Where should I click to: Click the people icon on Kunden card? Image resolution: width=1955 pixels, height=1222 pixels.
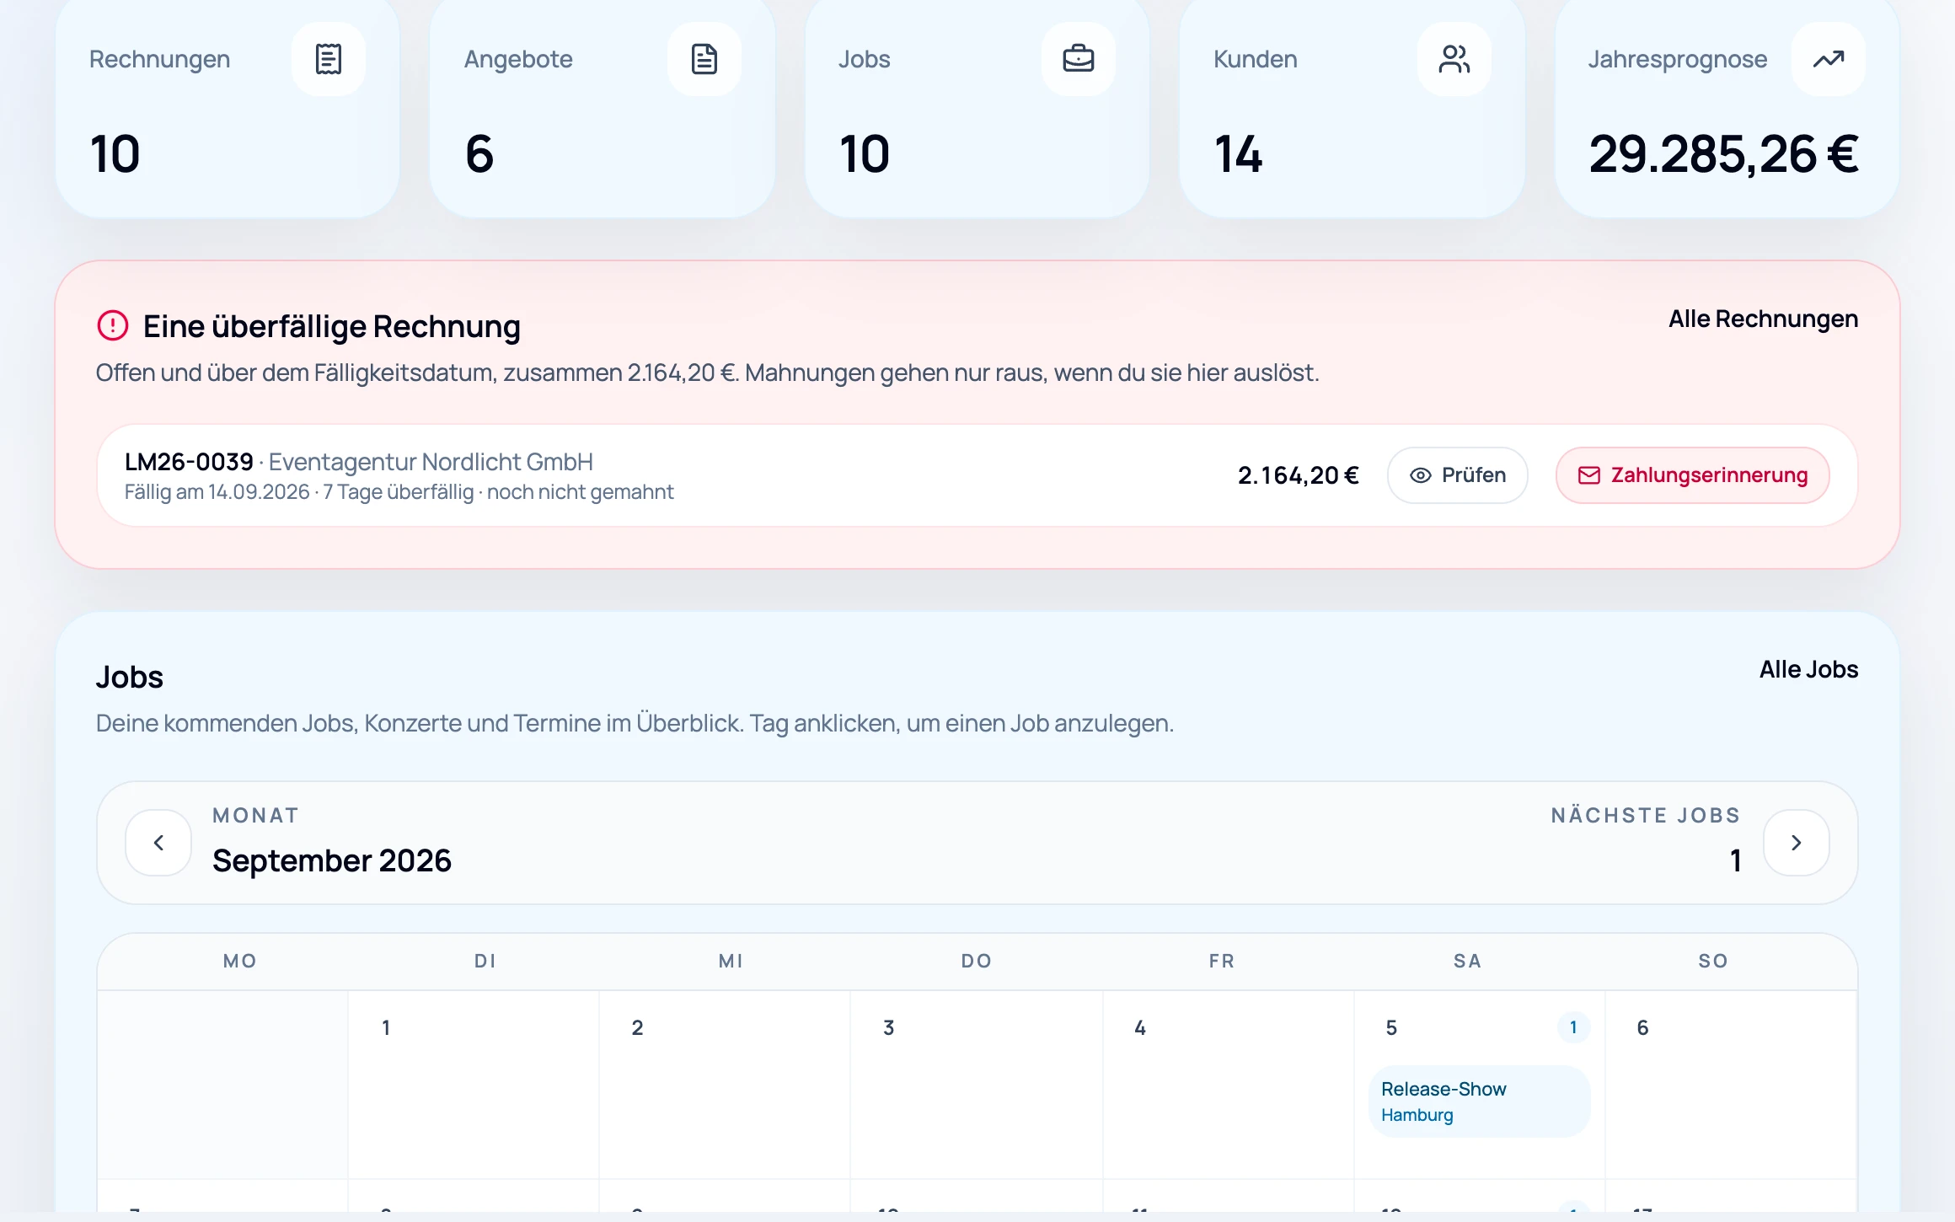(x=1454, y=59)
